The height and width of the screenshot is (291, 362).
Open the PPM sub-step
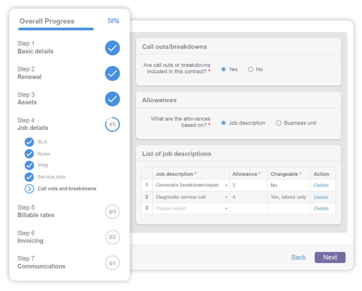(x=43, y=165)
